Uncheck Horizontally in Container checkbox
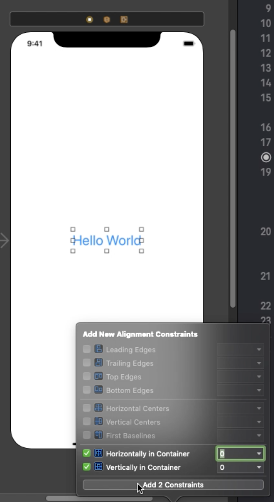 coord(87,453)
